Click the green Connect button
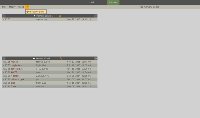 (113, 2)
